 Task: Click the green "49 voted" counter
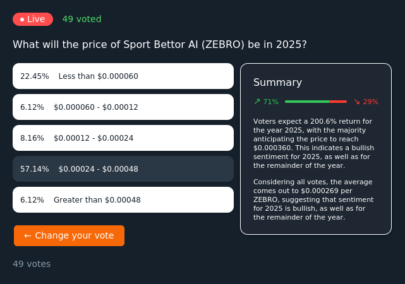82,20
